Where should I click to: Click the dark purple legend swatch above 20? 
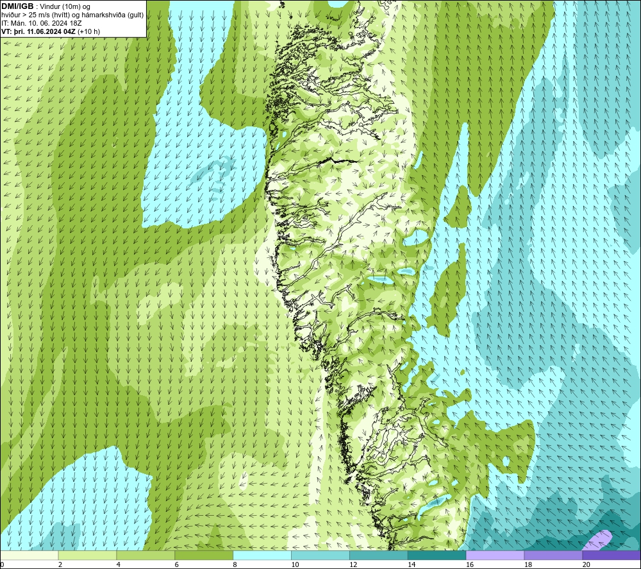pos(611,555)
